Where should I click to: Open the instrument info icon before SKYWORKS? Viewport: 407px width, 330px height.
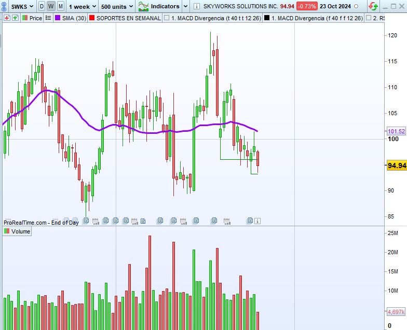click(x=196, y=6)
